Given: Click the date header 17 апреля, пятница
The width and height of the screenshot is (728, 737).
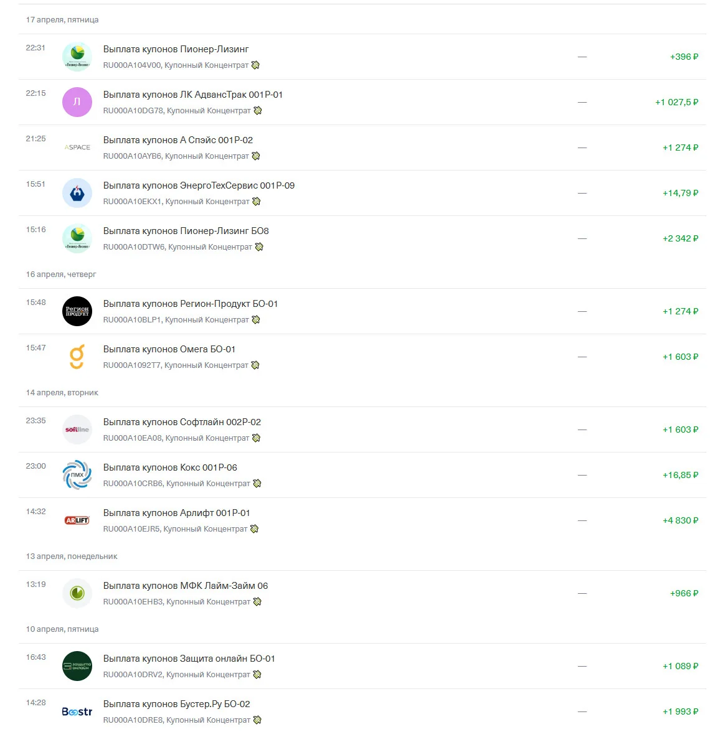Looking at the screenshot, I should click(62, 20).
